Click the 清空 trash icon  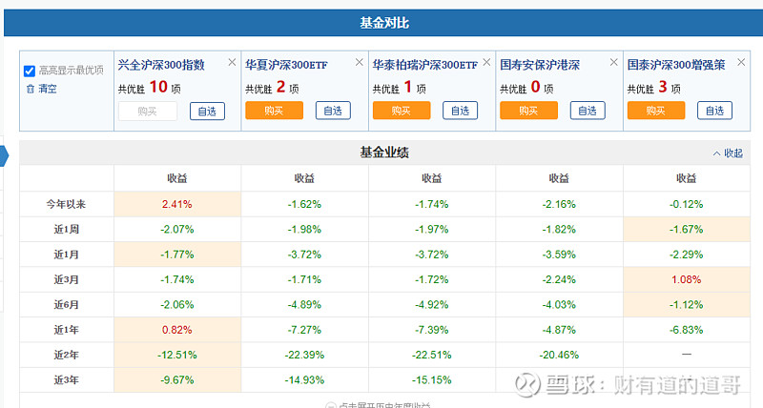[31, 89]
